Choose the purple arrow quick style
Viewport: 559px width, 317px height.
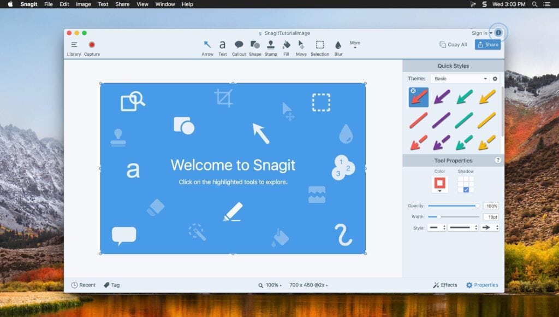442,97
